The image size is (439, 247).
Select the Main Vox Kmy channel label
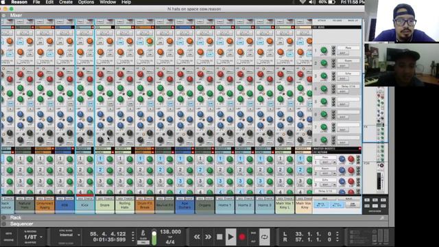[304, 205]
